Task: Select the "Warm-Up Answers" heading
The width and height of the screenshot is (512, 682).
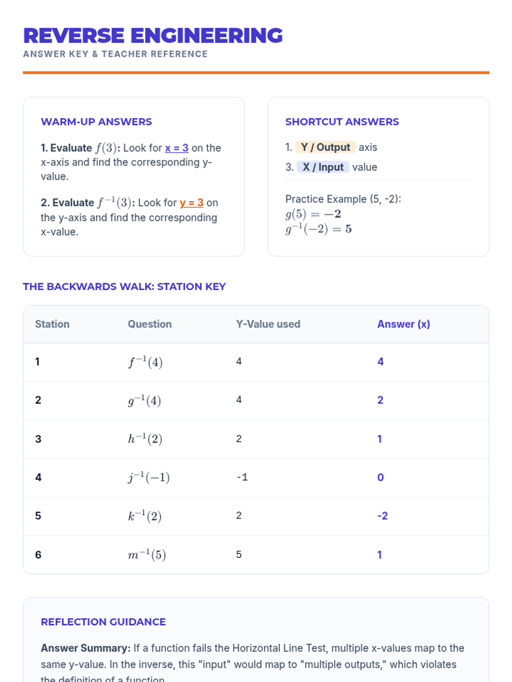Action: 96,122
